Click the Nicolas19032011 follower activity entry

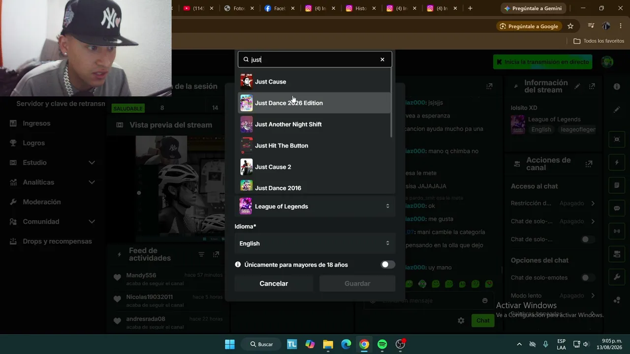pyautogui.click(x=168, y=300)
